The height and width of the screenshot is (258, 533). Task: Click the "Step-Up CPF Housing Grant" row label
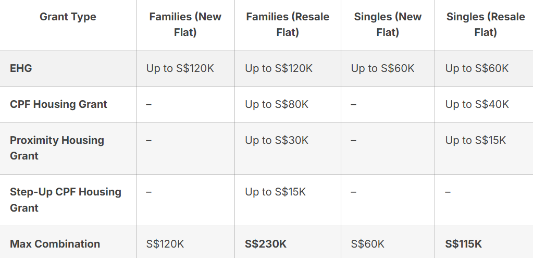coord(65,200)
